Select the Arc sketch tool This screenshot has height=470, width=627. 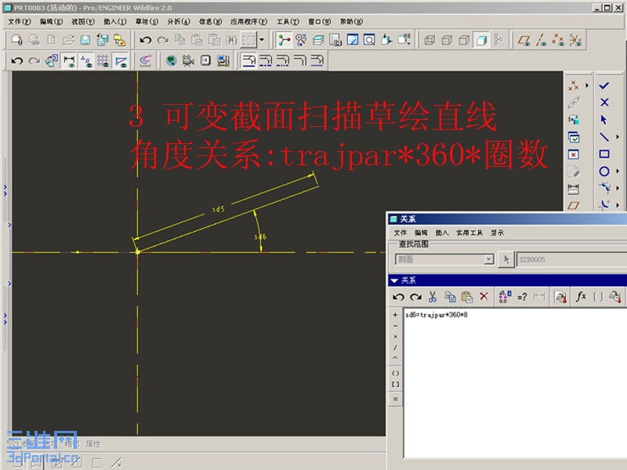click(x=604, y=188)
